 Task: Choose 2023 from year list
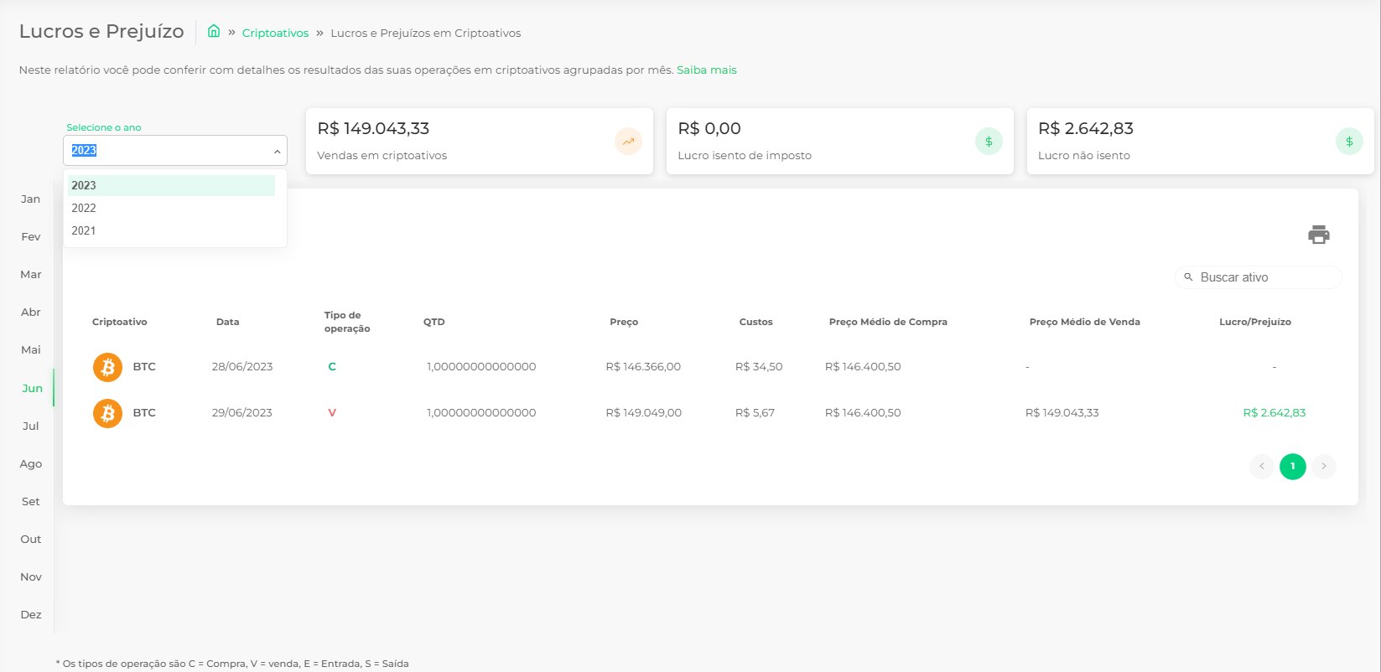(x=171, y=185)
